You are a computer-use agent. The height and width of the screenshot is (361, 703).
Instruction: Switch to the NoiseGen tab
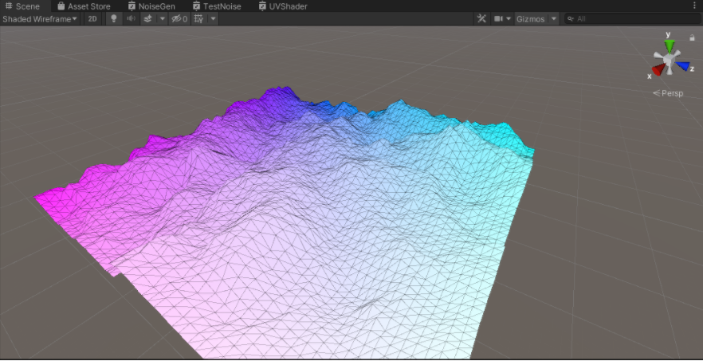coord(151,6)
